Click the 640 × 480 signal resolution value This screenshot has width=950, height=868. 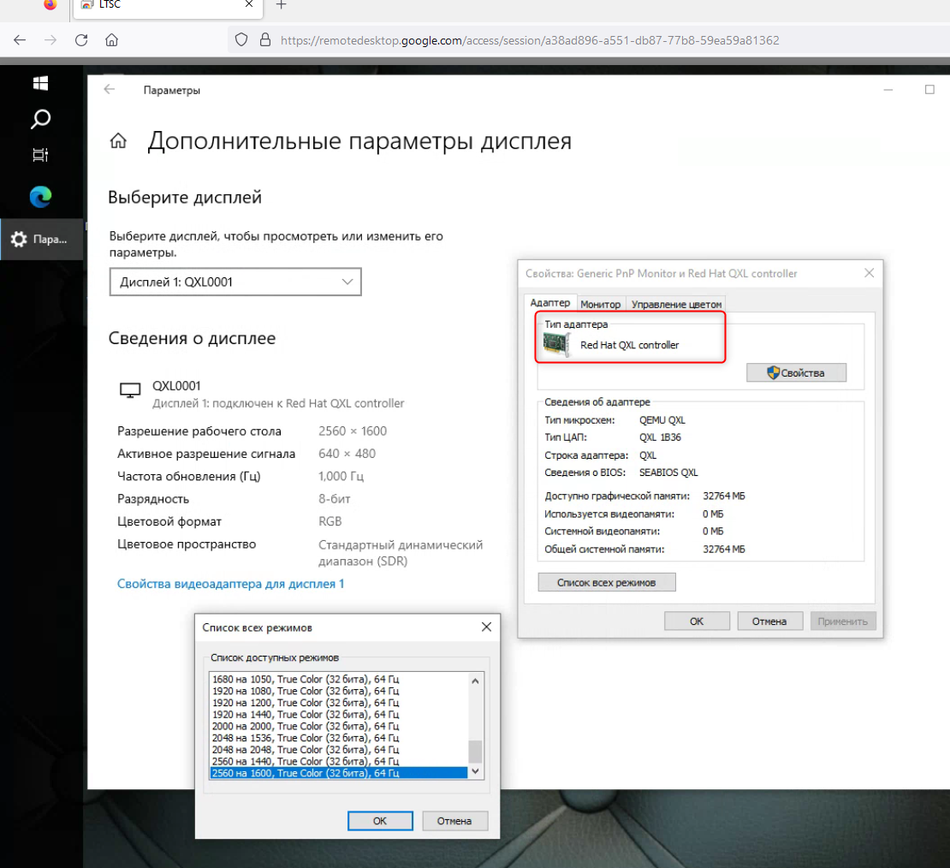point(347,454)
